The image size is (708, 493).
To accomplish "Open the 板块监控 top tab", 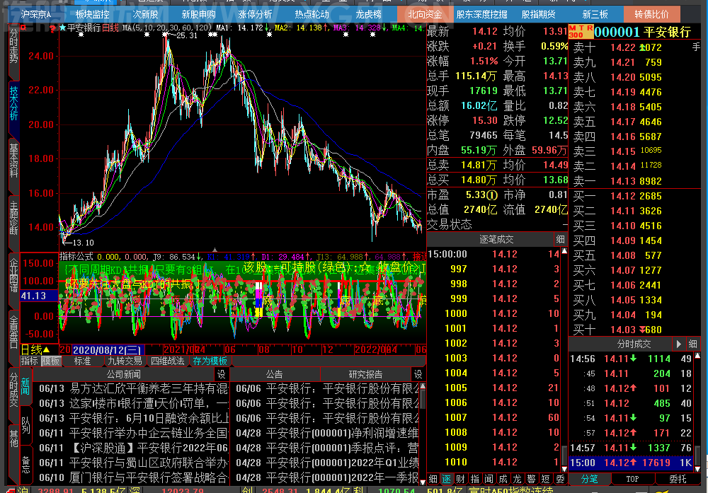I will 93,14.
